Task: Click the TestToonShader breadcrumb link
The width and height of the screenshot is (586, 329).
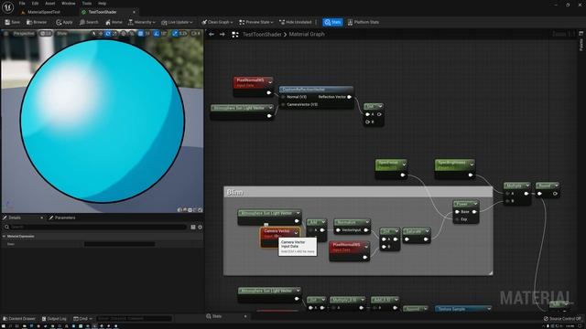Action: click(262, 35)
